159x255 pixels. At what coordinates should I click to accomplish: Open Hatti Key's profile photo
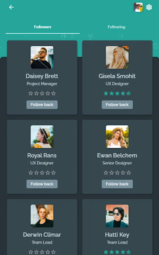click(117, 216)
